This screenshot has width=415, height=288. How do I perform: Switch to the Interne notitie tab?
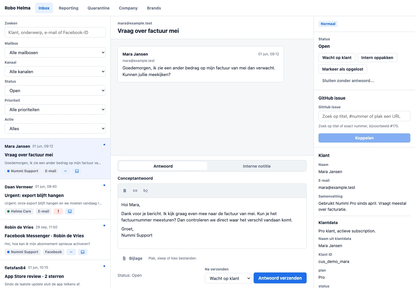pos(257,166)
